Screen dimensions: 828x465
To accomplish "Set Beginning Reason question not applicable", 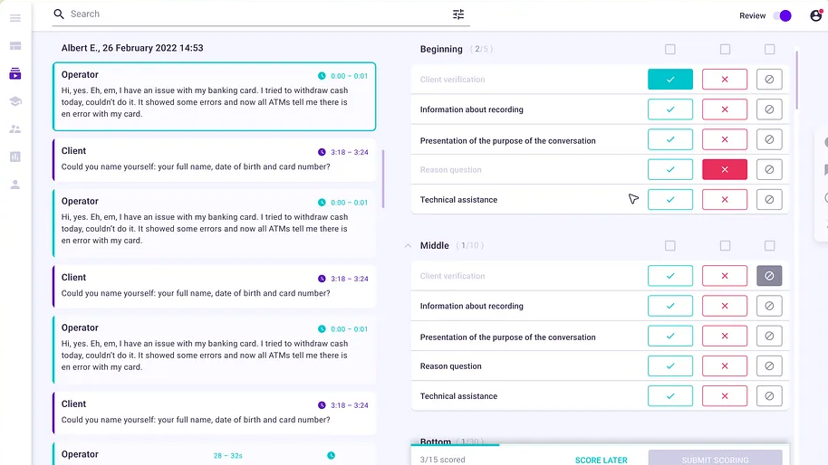I will (769, 169).
